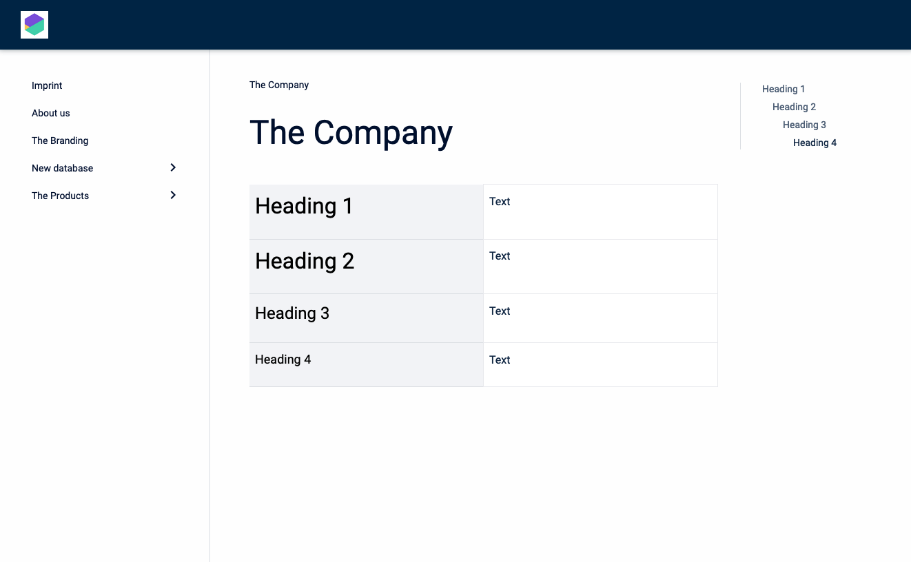Expand the New database chevron arrow
Screen dimensions: 911x562
pyautogui.click(x=173, y=167)
